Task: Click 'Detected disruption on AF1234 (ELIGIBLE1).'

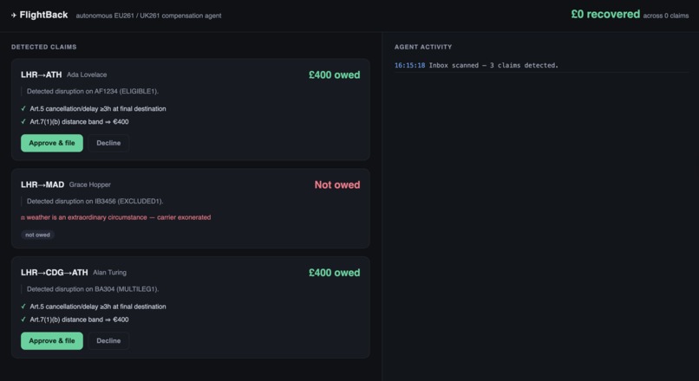Action: (93, 91)
